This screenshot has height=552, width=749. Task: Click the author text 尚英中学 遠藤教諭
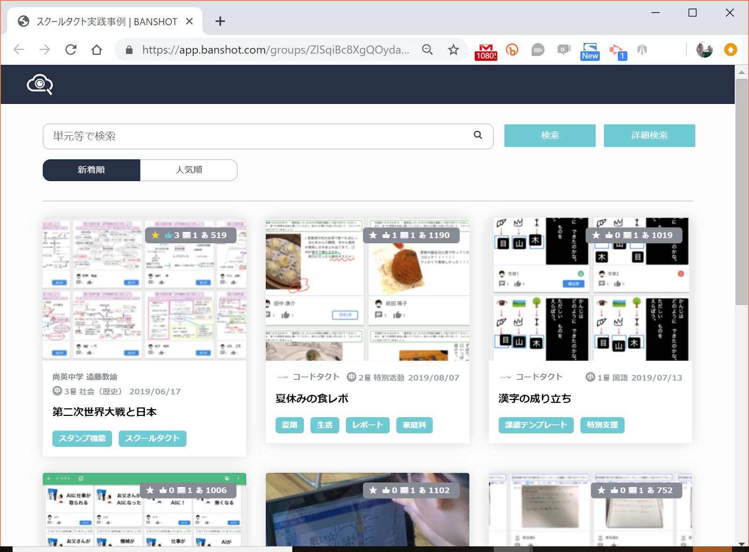[x=85, y=377]
